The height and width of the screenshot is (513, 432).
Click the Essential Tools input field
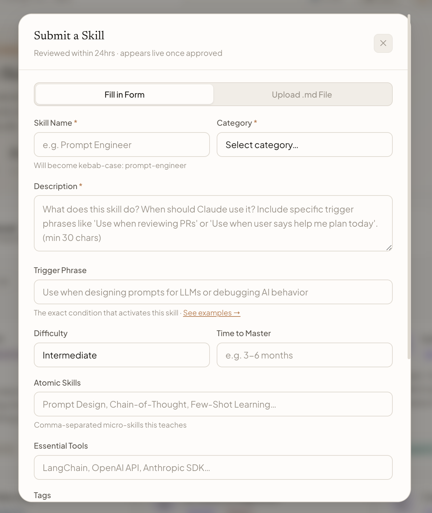[x=213, y=468]
